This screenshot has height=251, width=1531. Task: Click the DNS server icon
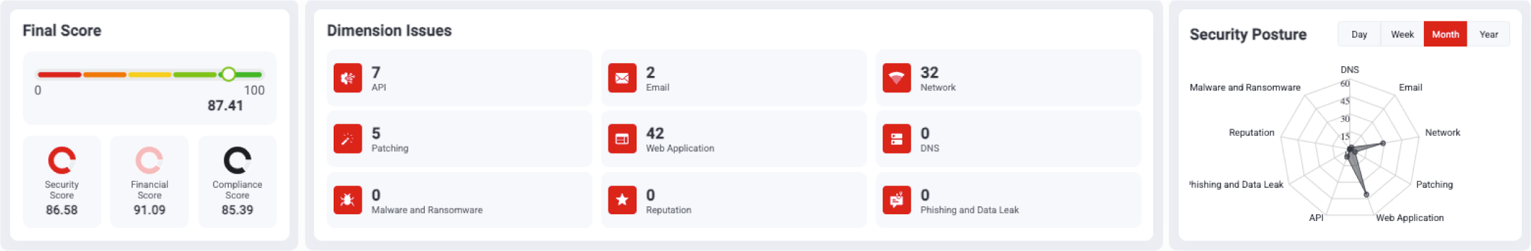(897, 139)
